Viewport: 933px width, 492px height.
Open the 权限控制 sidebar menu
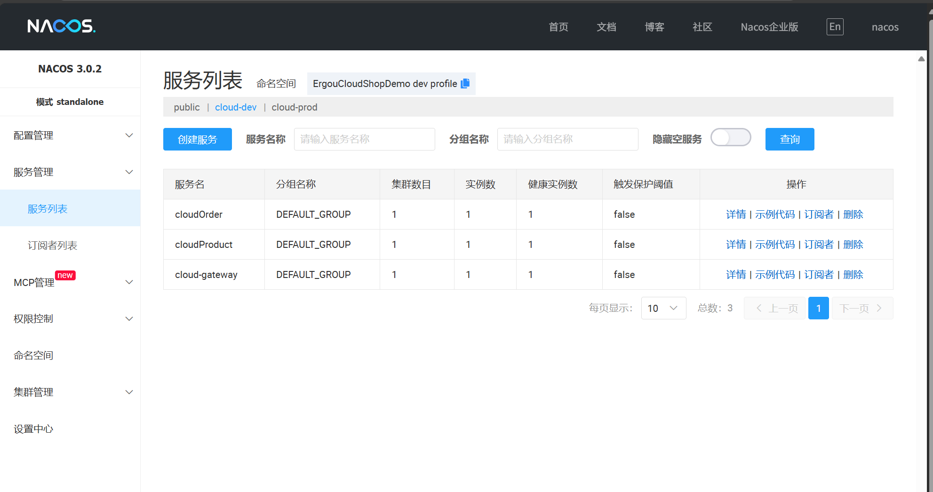[70, 319]
